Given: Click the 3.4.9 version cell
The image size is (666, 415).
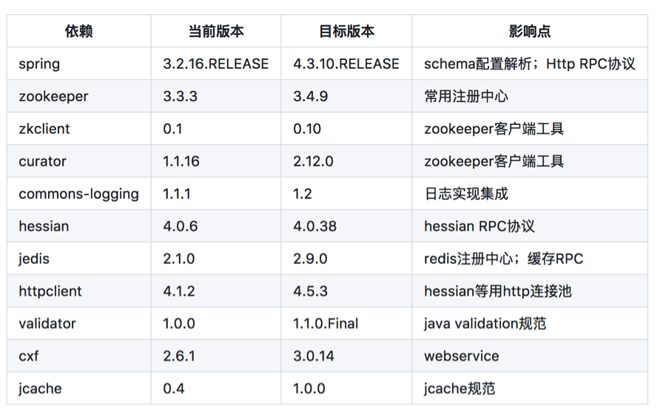Looking at the screenshot, I should tap(346, 96).
